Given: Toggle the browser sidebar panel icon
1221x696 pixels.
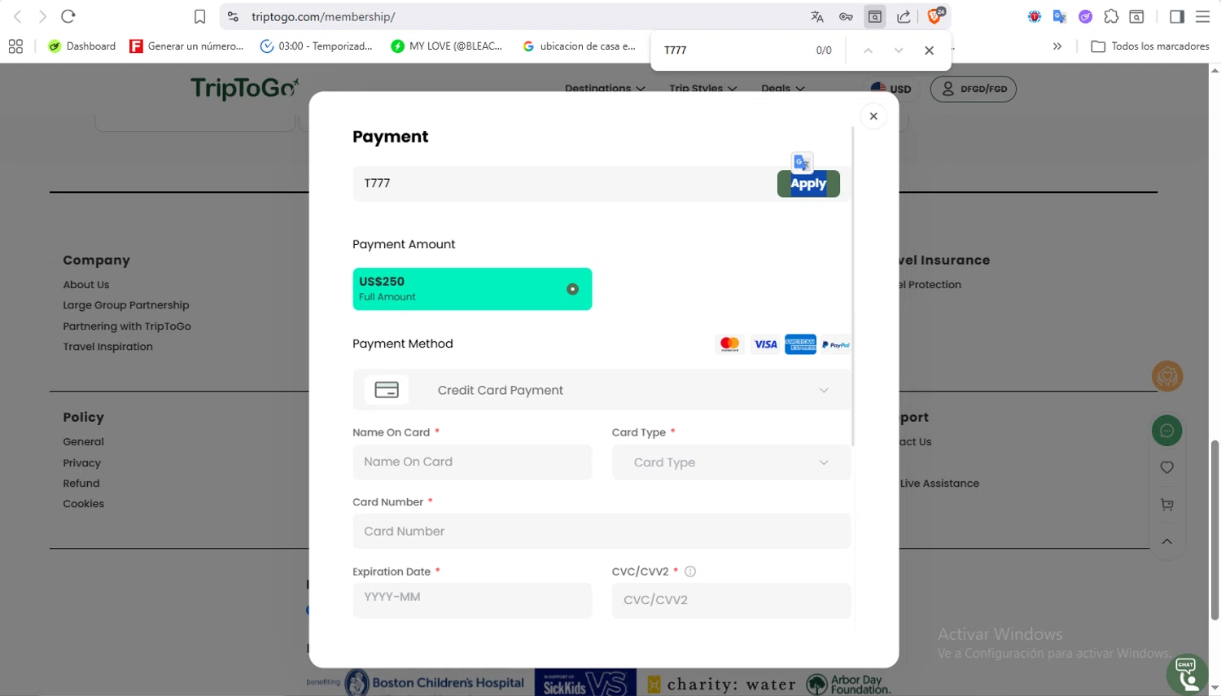Looking at the screenshot, I should [x=1176, y=16].
